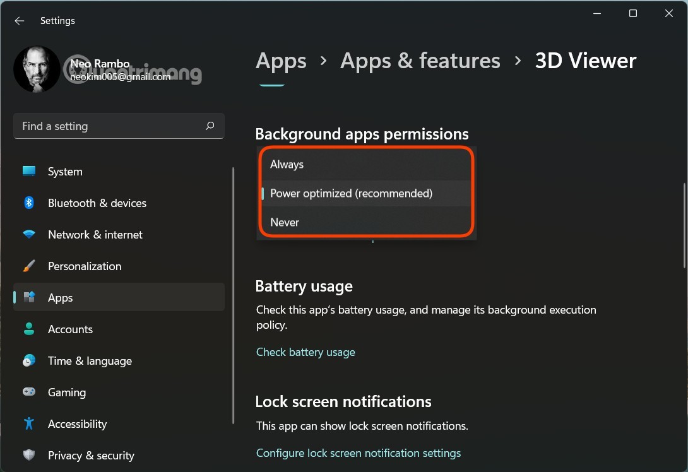Click the Accounts person icon
The image size is (688, 472).
(29, 329)
